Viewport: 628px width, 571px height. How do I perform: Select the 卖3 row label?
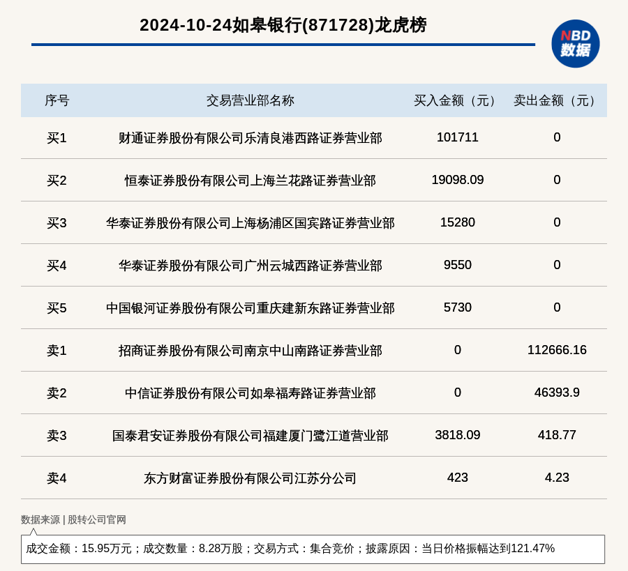[x=57, y=435]
